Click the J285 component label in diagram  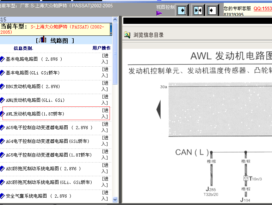point(211,189)
